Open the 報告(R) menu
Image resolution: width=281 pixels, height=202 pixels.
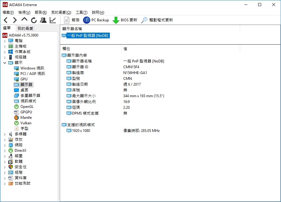(x=41, y=12)
